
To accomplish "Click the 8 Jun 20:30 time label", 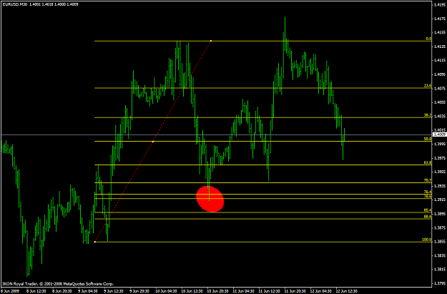I will pos(62,291).
